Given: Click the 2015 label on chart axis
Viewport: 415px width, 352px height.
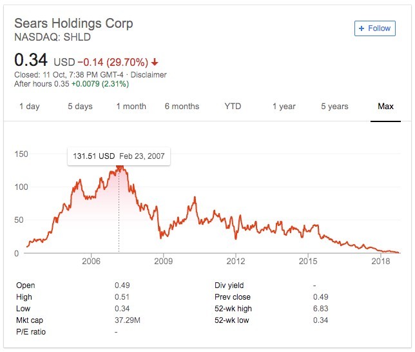Looking at the screenshot, I should (x=309, y=262).
